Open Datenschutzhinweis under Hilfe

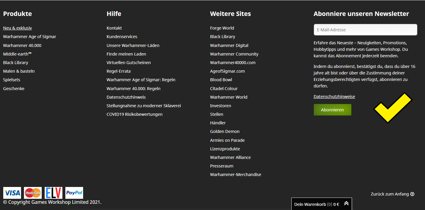click(126, 97)
